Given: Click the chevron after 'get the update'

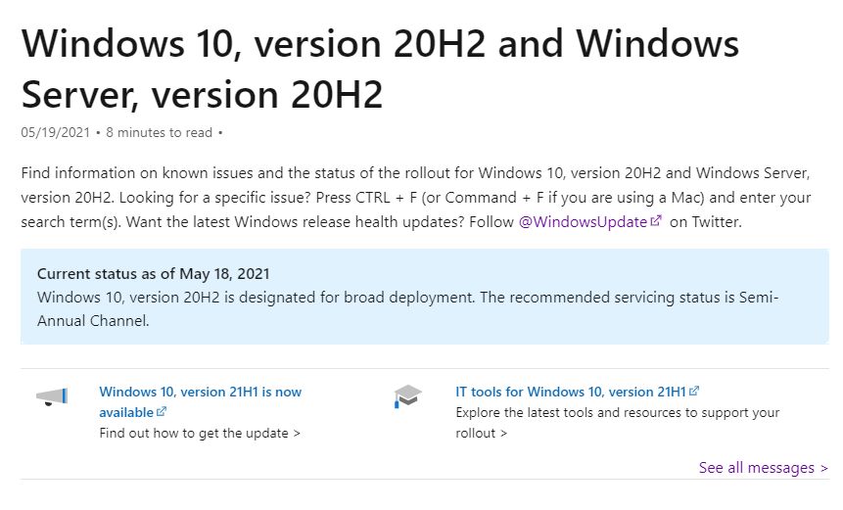Looking at the screenshot, I should (297, 434).
